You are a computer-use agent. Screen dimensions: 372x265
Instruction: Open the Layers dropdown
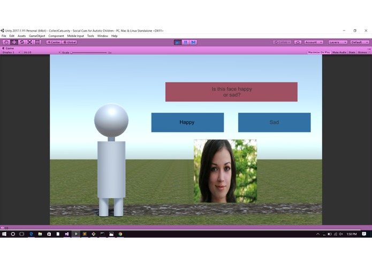338,42
